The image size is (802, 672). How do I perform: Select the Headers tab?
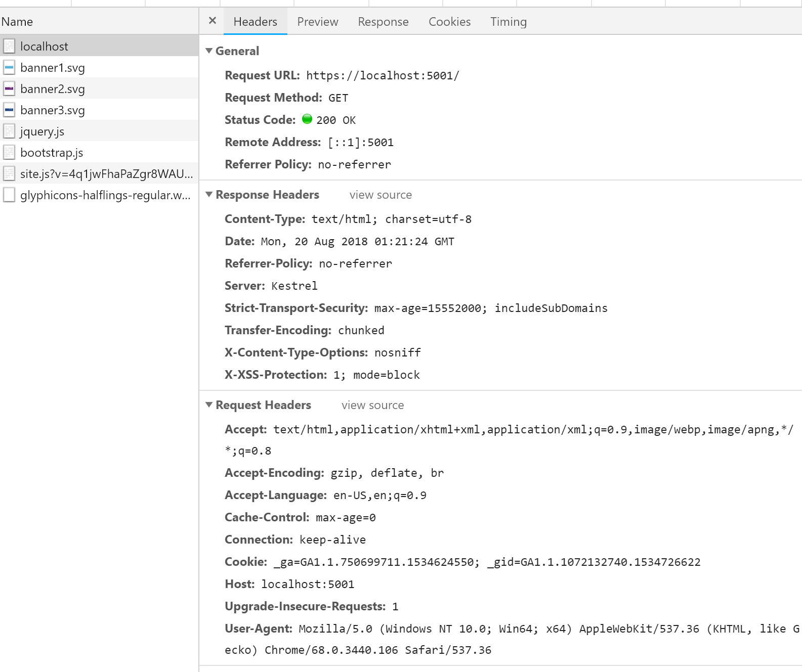point(255,22)
